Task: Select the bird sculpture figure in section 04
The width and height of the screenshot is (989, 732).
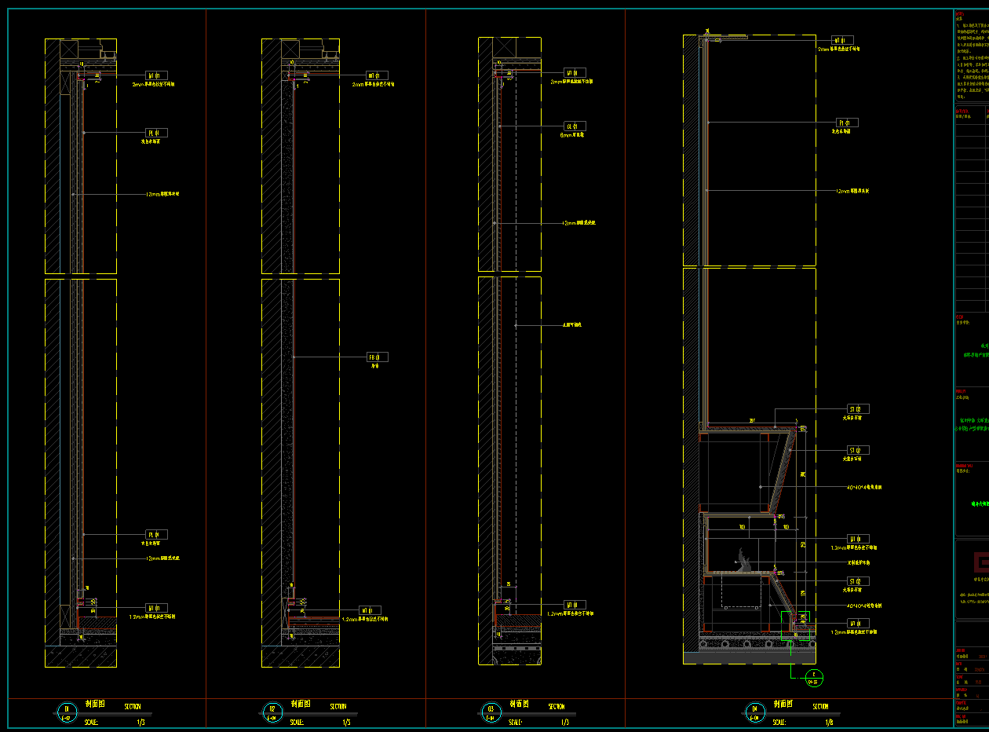Action: [744, 560]
